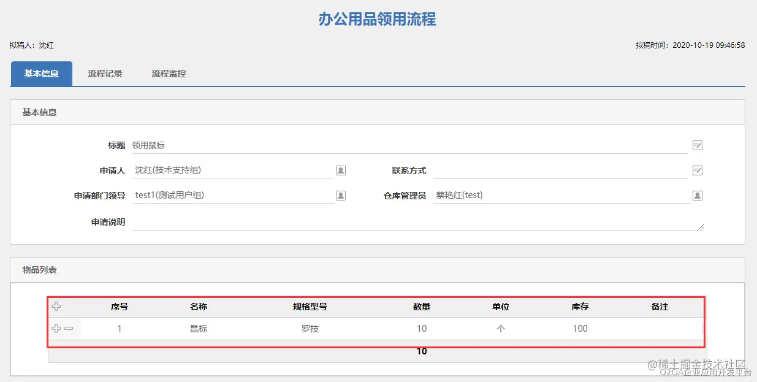The width and height of the screenshot is (757, 382).
Task: Select the 个 unit cell
Action: (501, 329)
